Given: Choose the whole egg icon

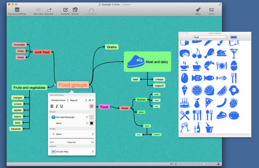Looking at the screenshot, I should pyautogui.click(x=184, y=78).
